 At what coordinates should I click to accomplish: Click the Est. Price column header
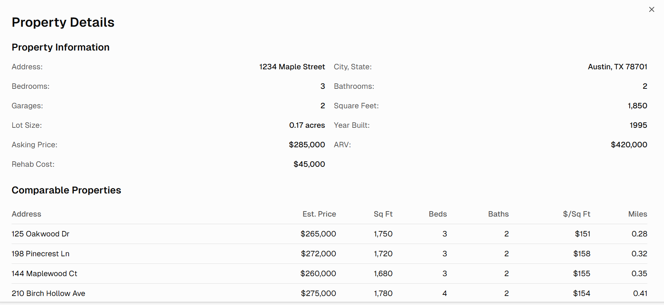pos(319,214)
